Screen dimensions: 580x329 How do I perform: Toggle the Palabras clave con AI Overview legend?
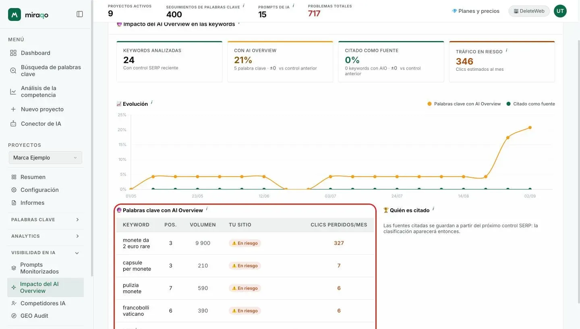click(x=464, y=104)
